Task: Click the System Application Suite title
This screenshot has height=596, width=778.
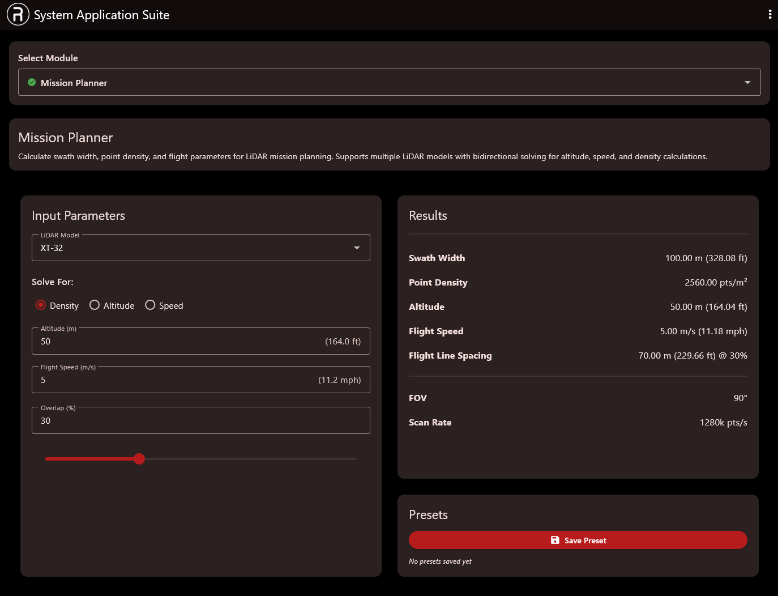Action: click(101, 15)
